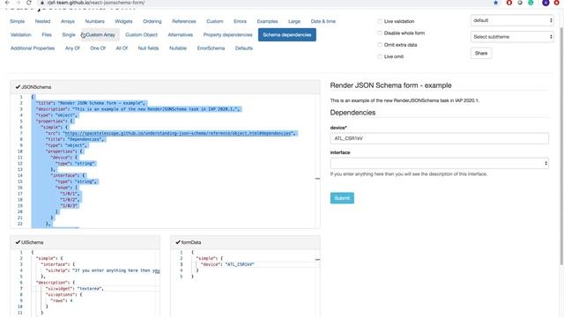Click the spacetelescope URL in JSONSchema editor
Screen dimensions: 564x317
coord(178,133)
